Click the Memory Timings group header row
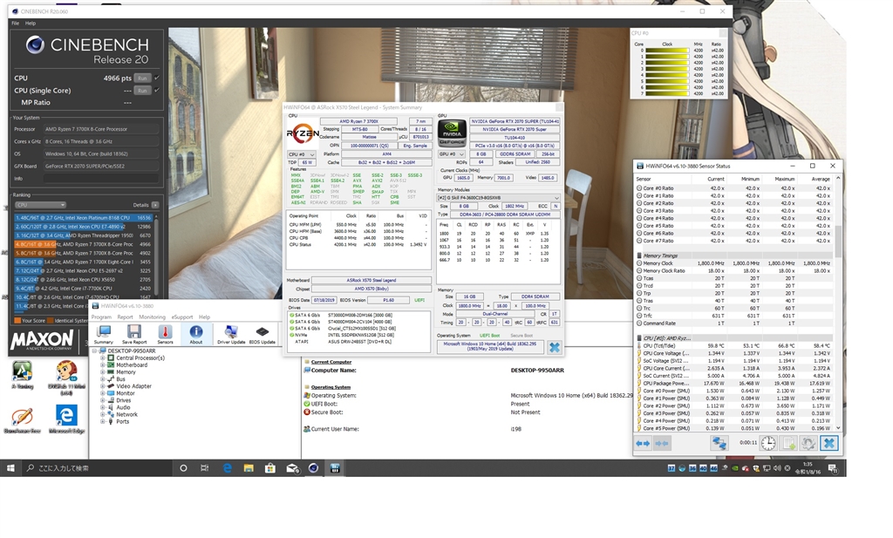Image resolution: width=893 pixels, height=538 pixels. 734,255
